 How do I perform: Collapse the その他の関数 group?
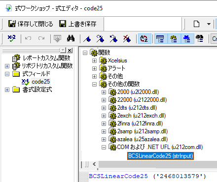(x=94, y=84)
